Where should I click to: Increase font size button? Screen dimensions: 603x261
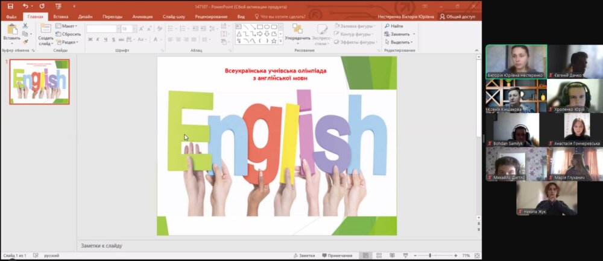pyautogui.click(x=141, y=29)
